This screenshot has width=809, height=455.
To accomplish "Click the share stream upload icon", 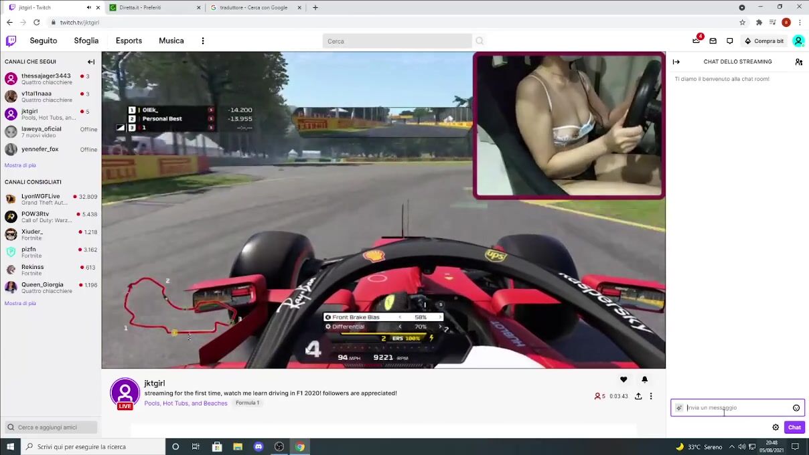I will click(638, 396).
